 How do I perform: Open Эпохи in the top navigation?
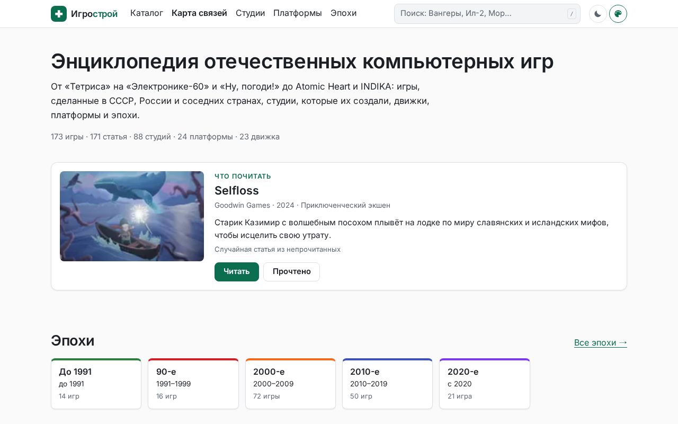pos(343,13)
